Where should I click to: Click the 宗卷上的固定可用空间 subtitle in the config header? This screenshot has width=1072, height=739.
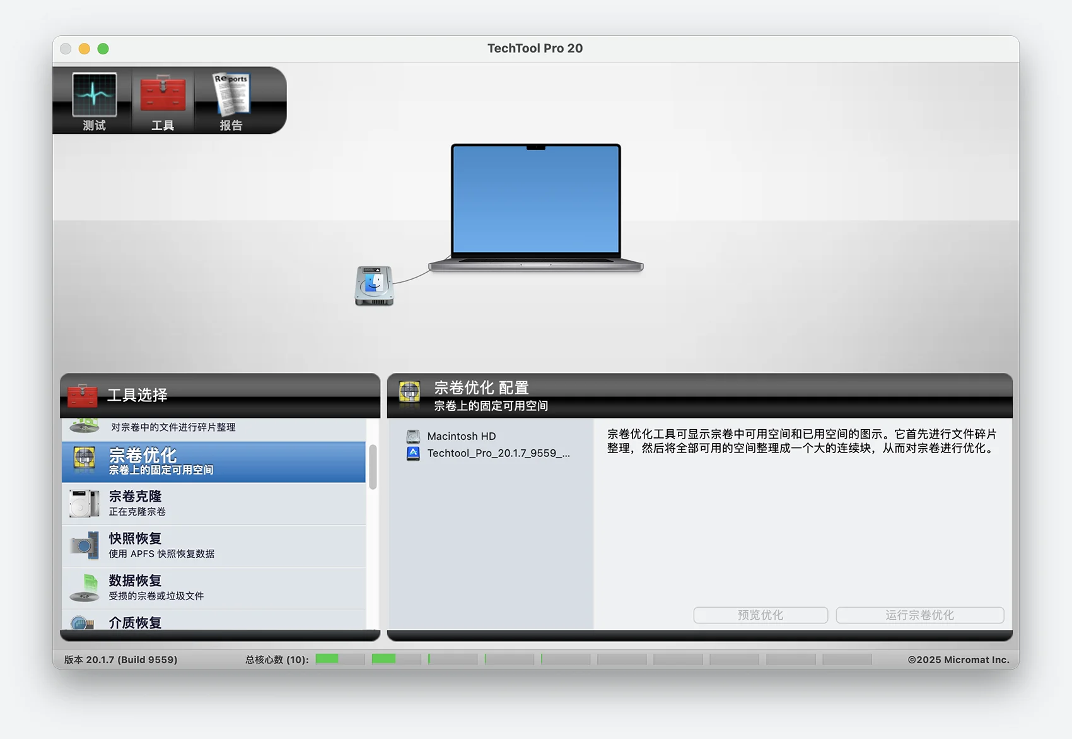[491, 406]
